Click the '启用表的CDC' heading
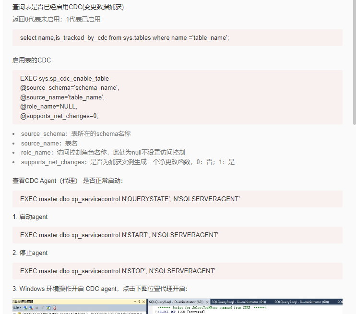This screenshot has width=356, height=314. click(x=32, y=60)
